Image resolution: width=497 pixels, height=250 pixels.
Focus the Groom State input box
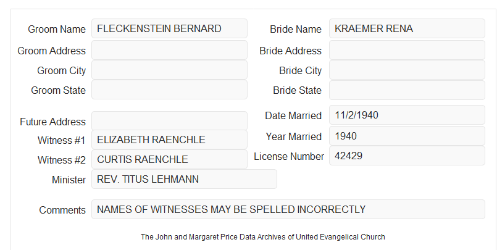point(169,90)
